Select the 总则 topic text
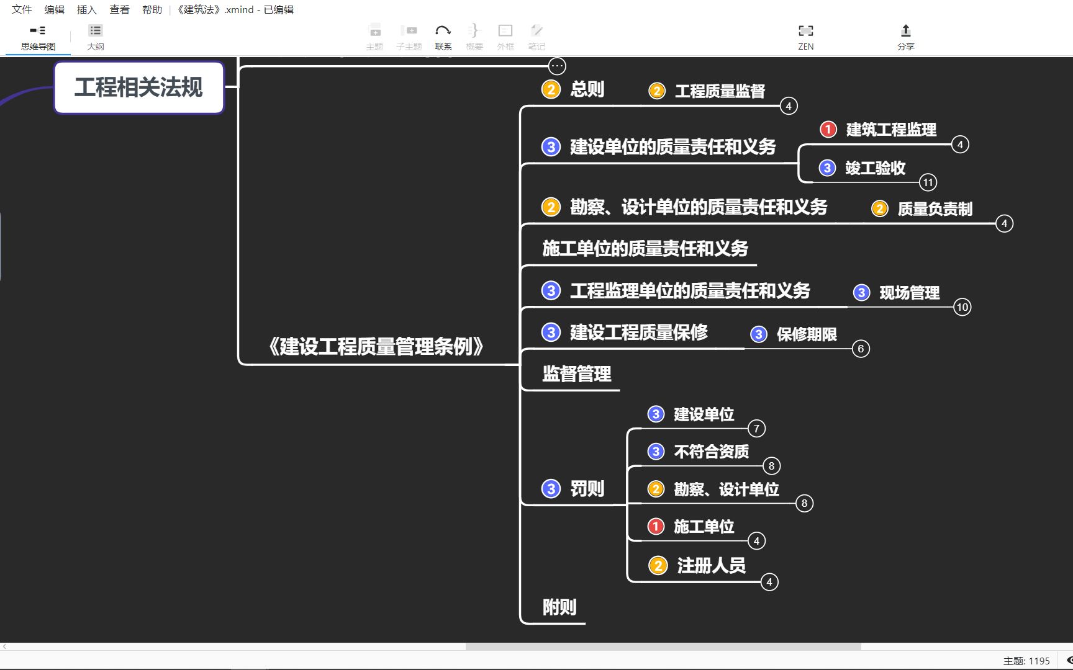The width and height of the screenshot is (1073, 670). [x=587, y=89]
